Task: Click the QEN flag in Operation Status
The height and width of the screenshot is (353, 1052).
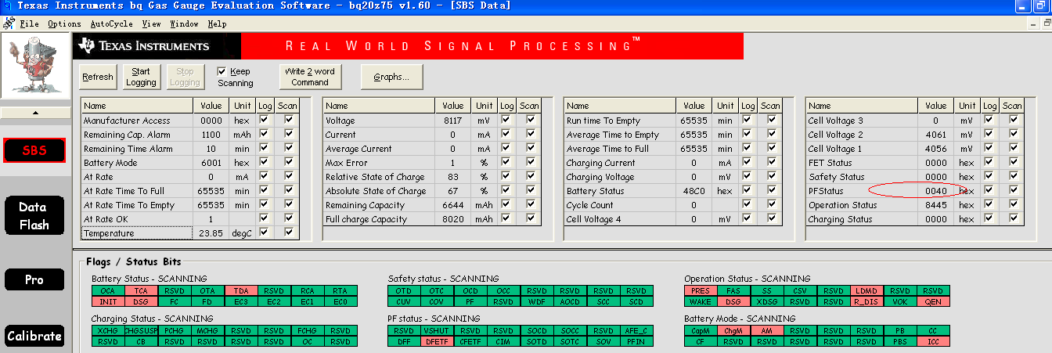Action: (x=933, y=301)
